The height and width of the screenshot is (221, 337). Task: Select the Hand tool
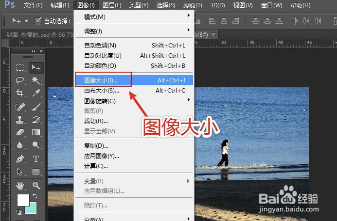pyautogui.click(x=20, y=186)
